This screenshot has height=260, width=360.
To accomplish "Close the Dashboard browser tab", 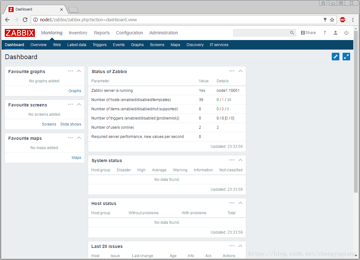I will pos(62,10).
